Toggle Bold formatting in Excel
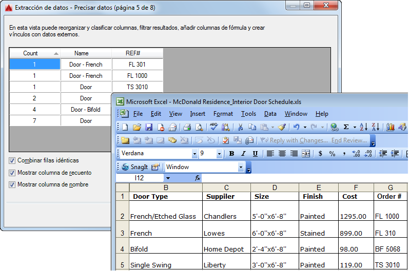 (231, 154)
